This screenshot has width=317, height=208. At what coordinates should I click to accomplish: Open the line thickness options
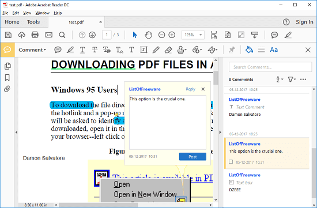click(262, 50)
